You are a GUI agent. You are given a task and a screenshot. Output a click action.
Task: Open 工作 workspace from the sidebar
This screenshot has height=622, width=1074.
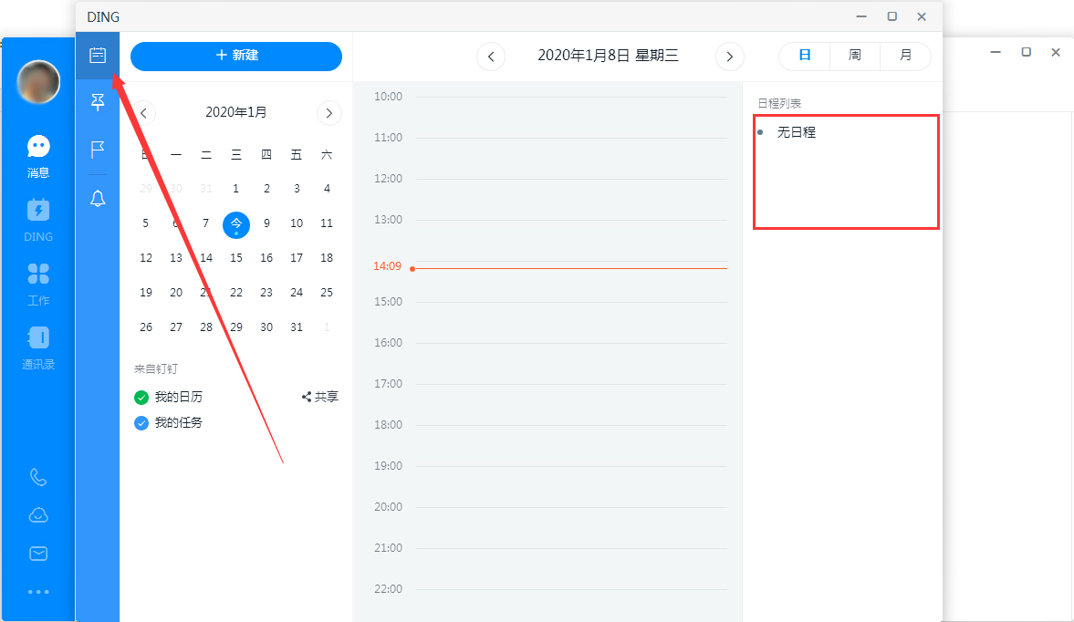click(x=37, y=283)
